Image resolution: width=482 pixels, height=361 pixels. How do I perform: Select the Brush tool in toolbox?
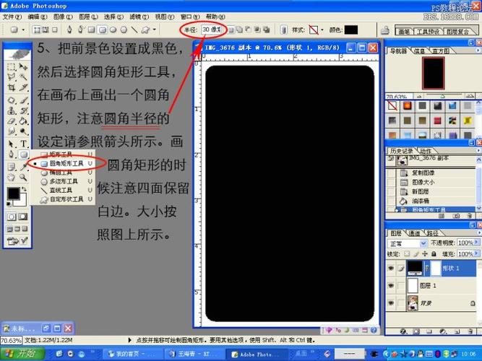[x=24, y=100]
